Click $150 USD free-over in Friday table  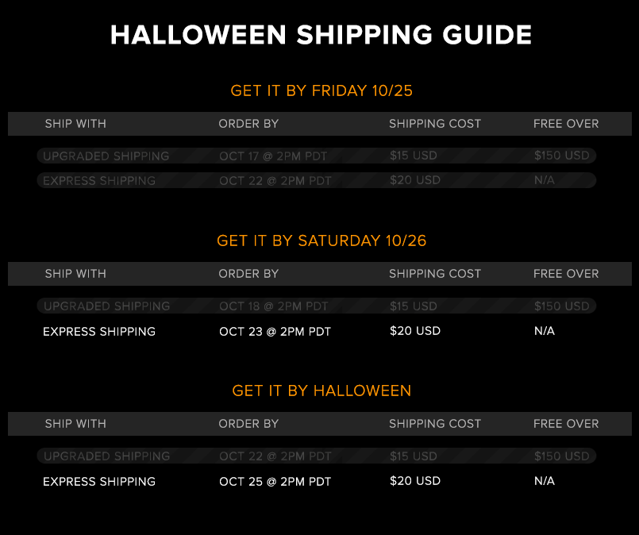tap(561, 156)
